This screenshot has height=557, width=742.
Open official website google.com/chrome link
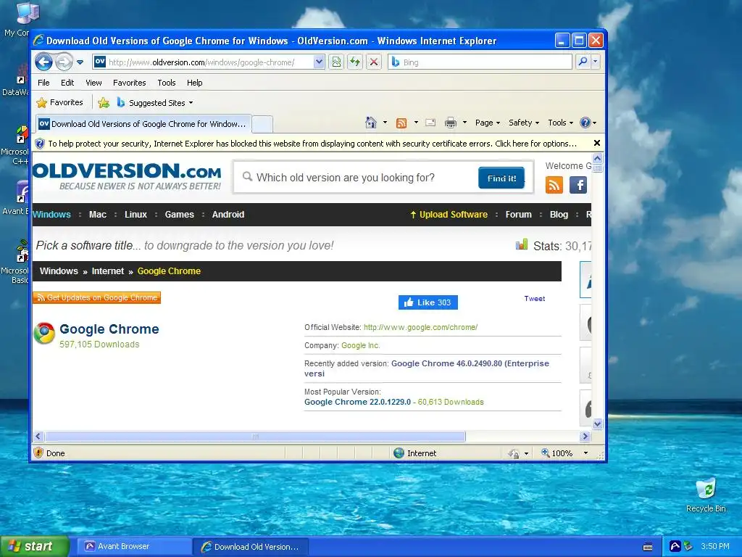[x=421, y=327]
